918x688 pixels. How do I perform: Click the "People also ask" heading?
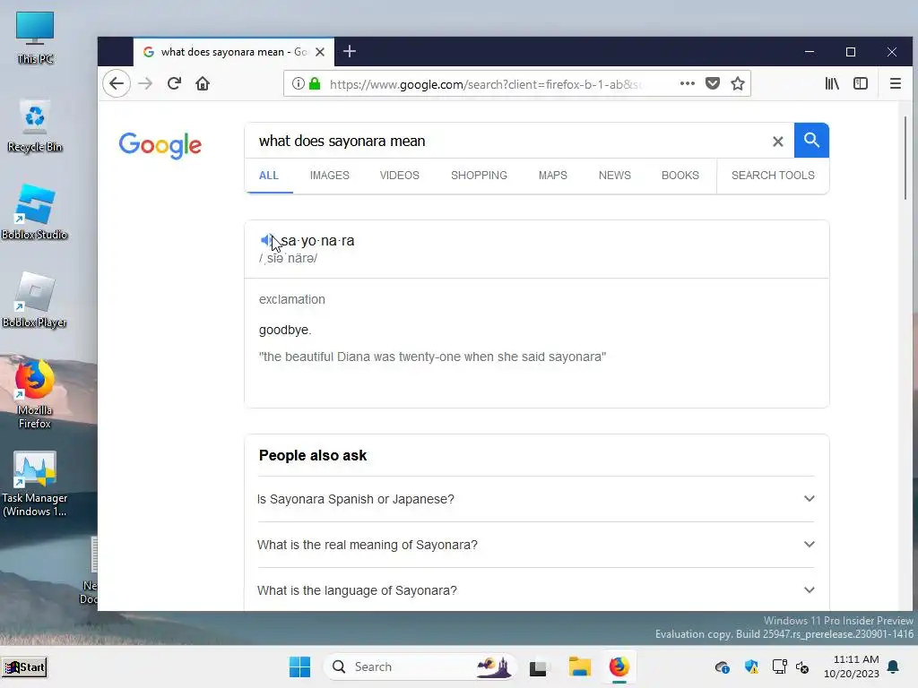(x=313, y=455)
